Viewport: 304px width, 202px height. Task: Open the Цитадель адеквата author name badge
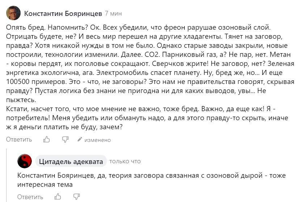pyautogui.click(x=71, y=161)
